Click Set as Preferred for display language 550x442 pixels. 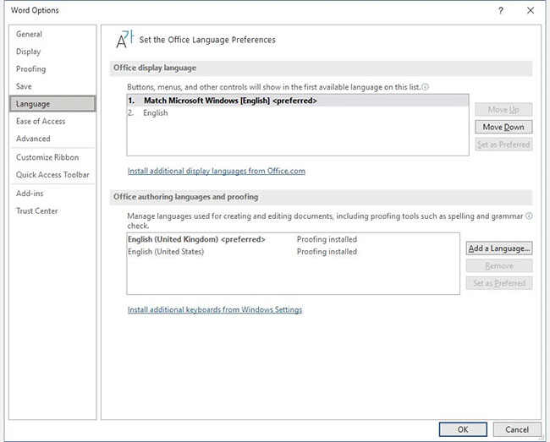[503, 145]
